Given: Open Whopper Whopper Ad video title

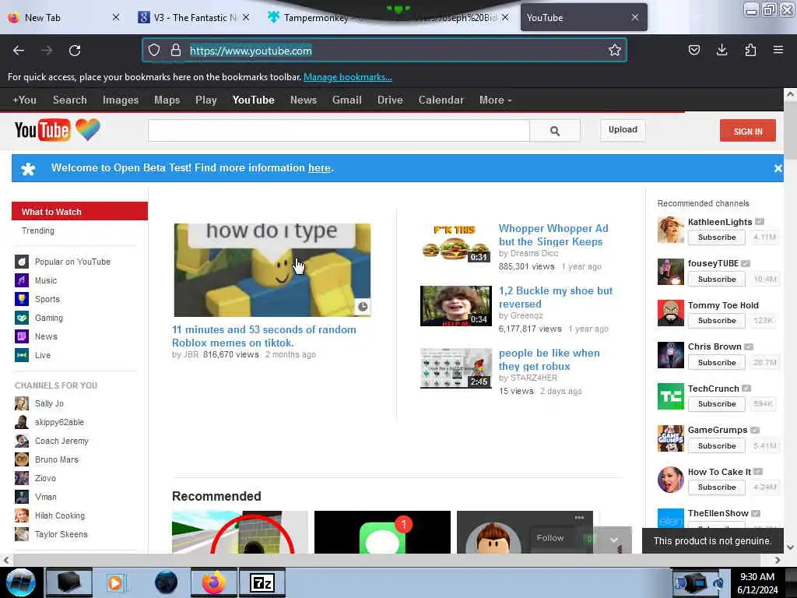Looking at the screenshot, I should pos(553,235).
